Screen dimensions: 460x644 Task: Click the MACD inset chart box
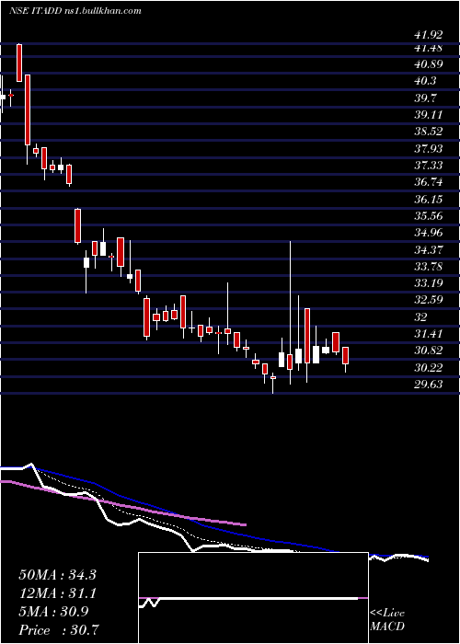[x=253, y=598]
